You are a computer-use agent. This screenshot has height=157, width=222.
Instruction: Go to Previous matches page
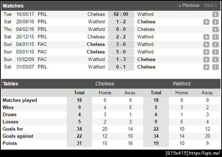(x=189, y=6)
